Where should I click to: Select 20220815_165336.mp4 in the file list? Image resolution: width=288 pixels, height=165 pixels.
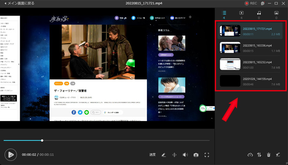coord(250,47)
